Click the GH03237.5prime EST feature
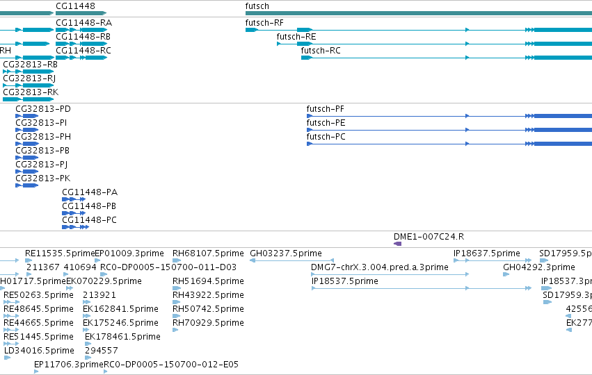The width and height of the screenshot is (592, 375). (x=292, y=260)
